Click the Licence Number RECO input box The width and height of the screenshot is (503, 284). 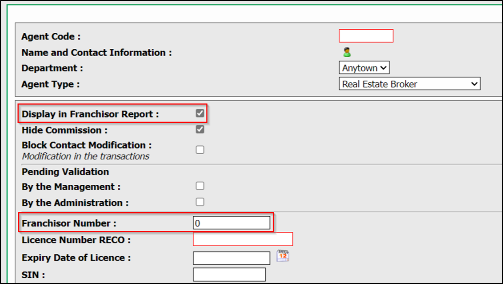[x=243, y=239]
